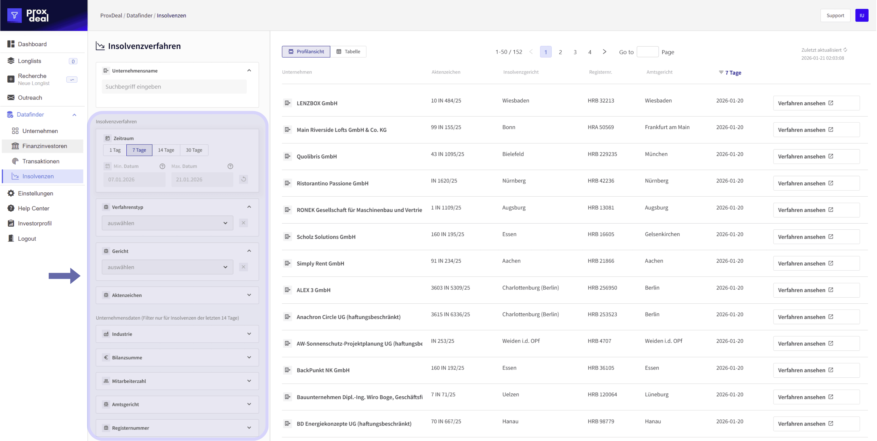Click the refresh icon next to Zuletzt aktualisiert
Screen dimensions: 877x441
pos(845,50)
